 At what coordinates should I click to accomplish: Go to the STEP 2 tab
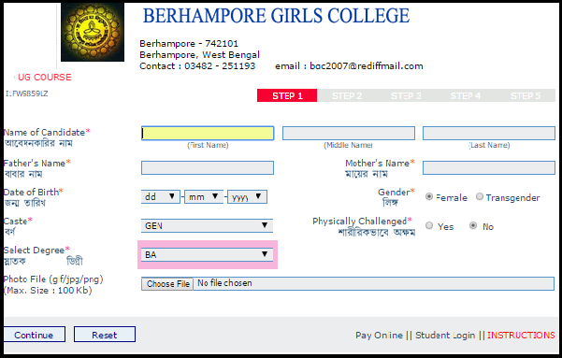click(347, 95)
